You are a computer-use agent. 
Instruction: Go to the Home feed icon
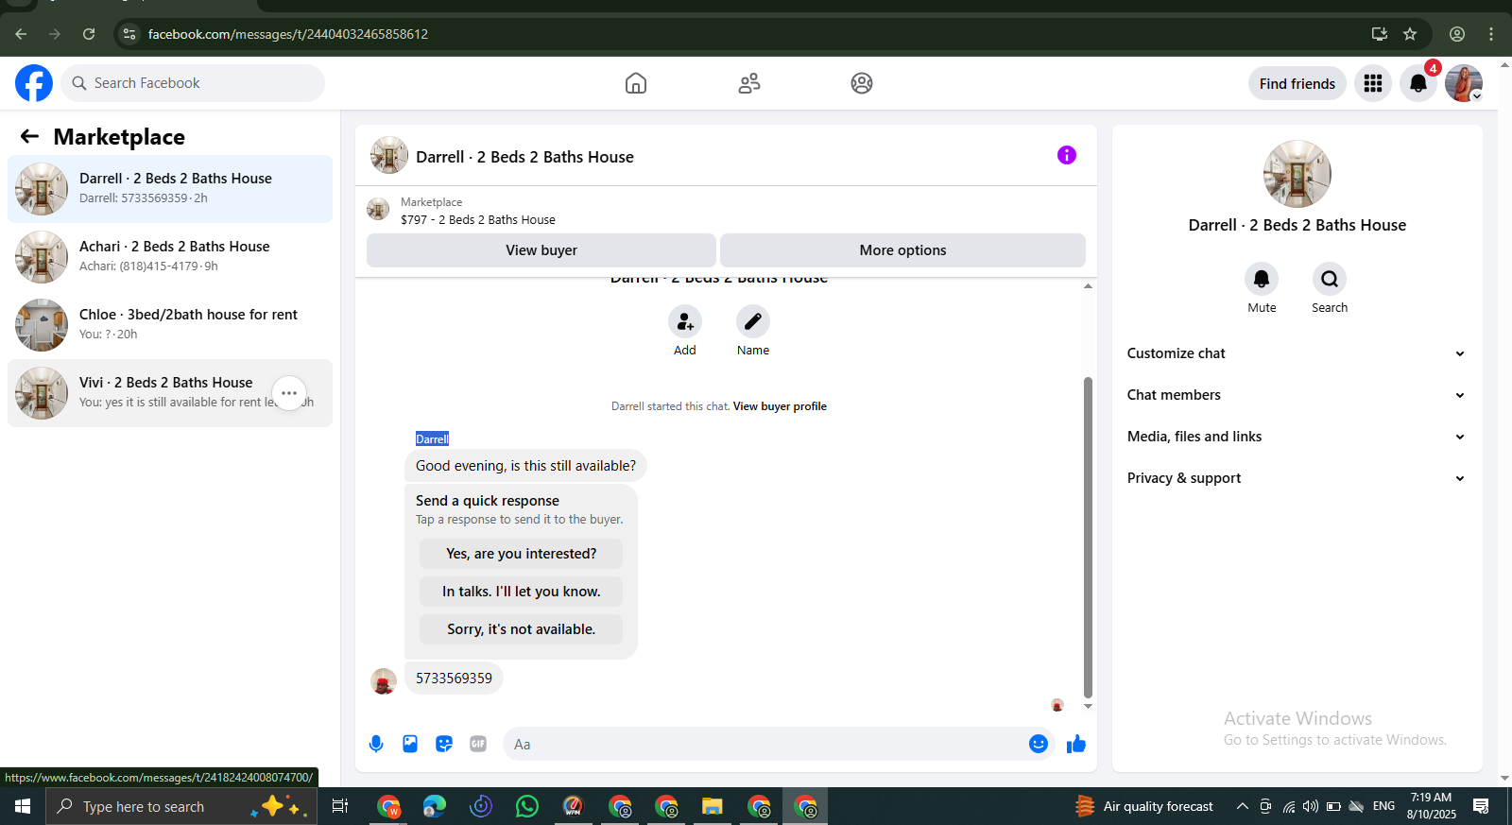636,83
